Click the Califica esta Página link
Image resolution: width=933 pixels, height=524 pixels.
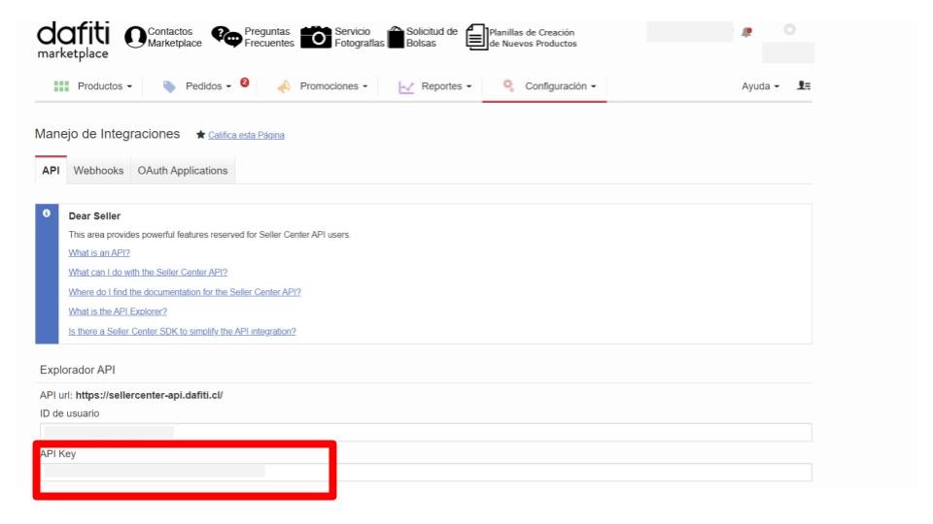tap(246, 136)
